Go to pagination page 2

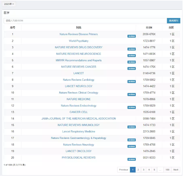(138, 170)
